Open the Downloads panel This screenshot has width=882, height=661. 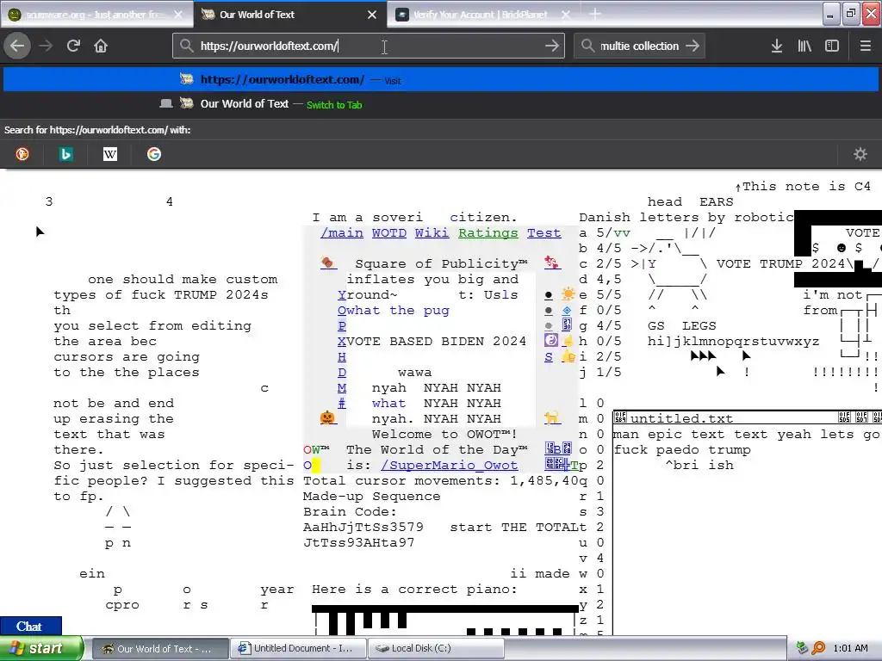777,46
